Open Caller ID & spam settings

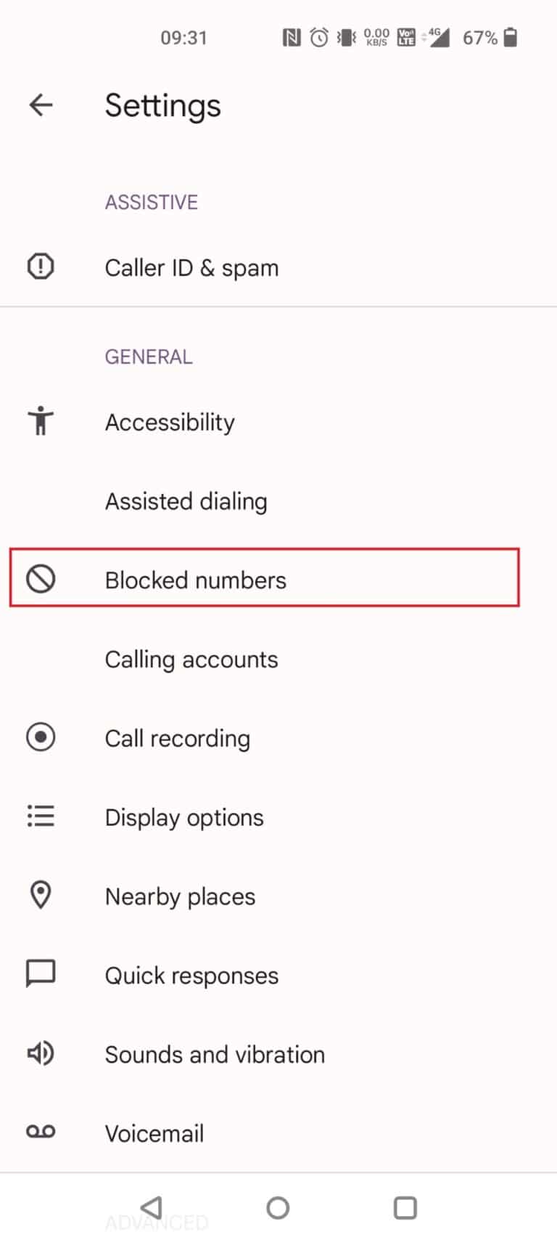click(x=191, y=268)
